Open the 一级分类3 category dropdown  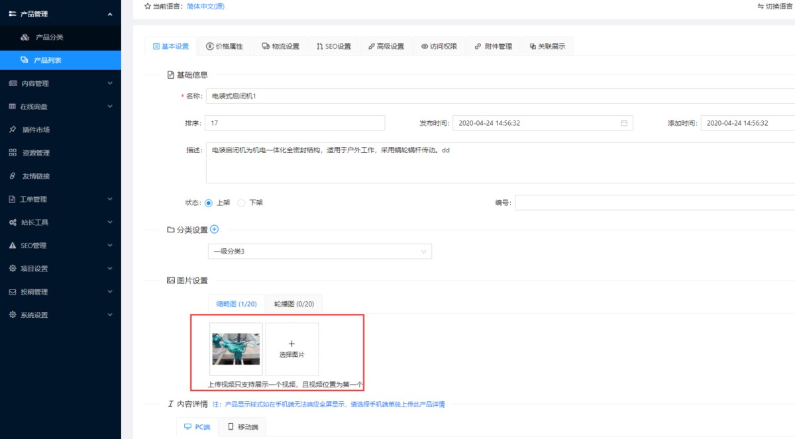319,252
